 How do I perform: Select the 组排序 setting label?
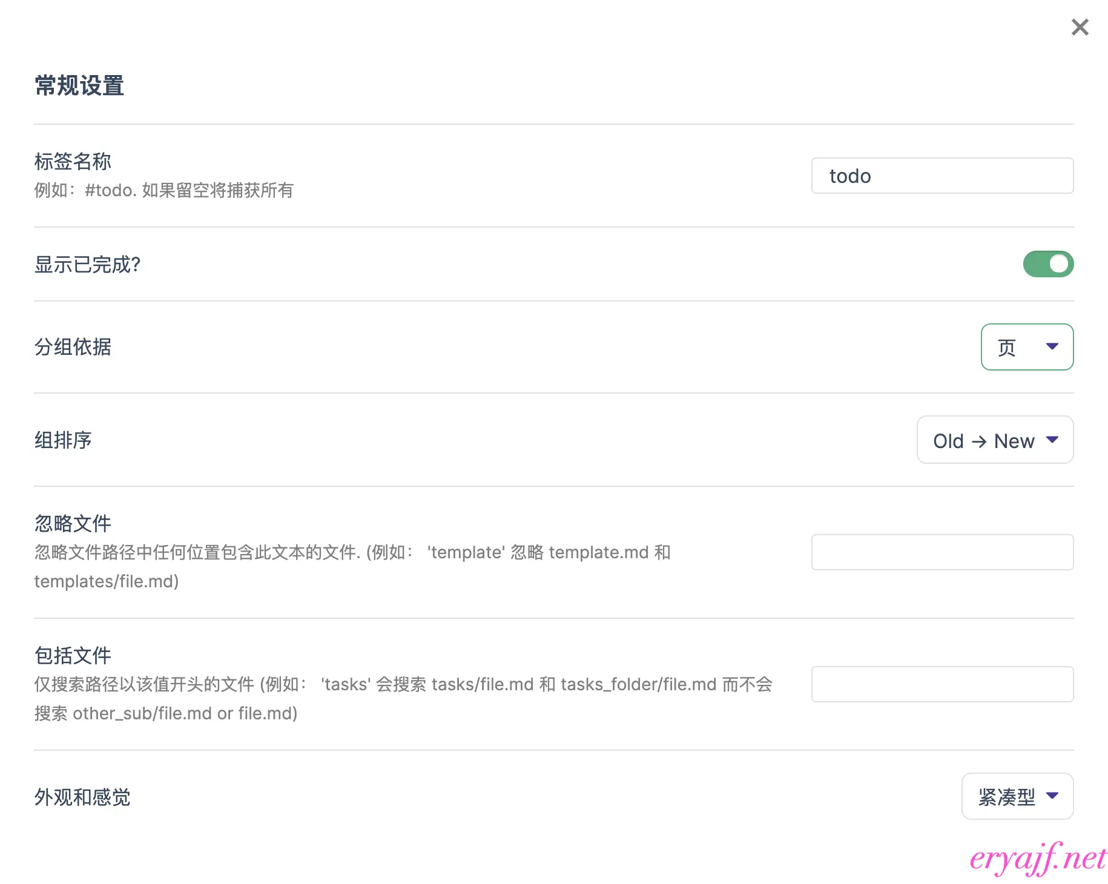[63, 440]
